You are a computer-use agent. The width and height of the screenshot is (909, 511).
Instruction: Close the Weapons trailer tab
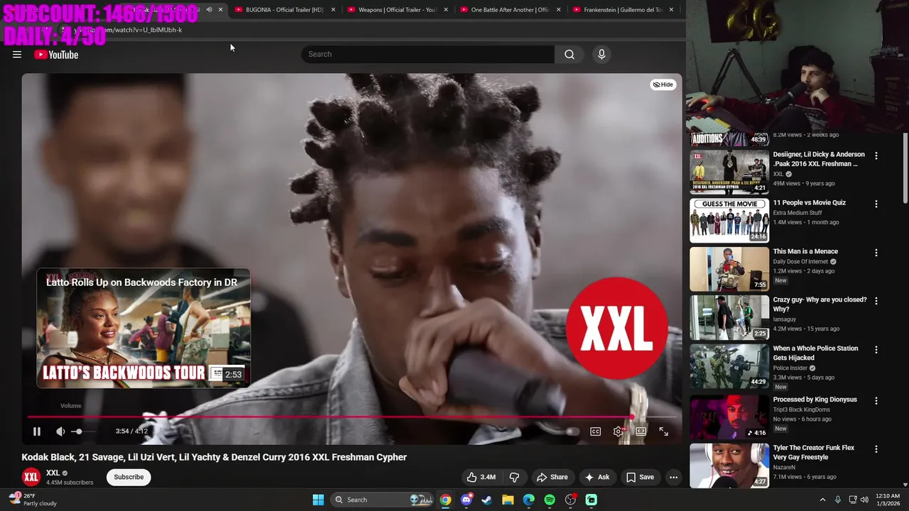(446, 10)
